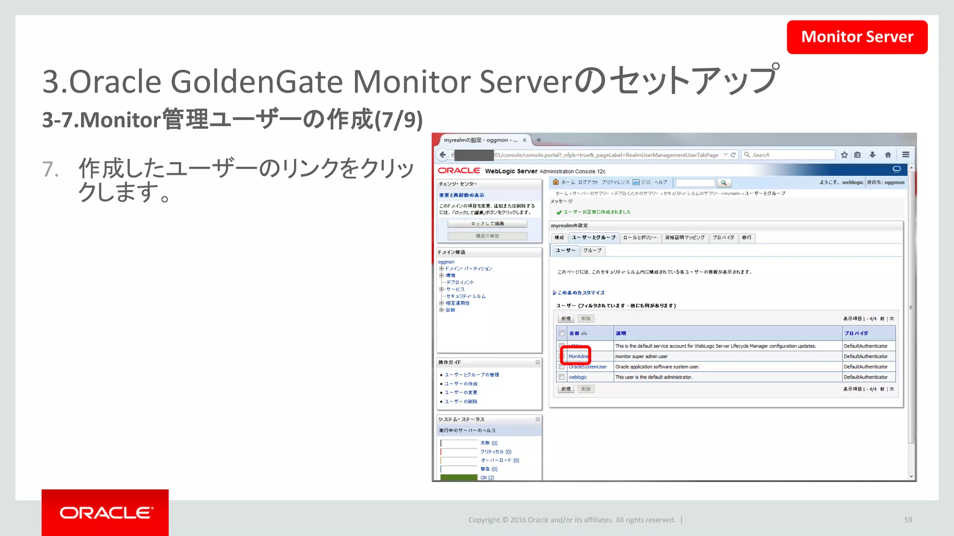The image size is (954, 536).
Task: Switch to the ユーザーとグループ tab
Action: (x=593, y=238)
